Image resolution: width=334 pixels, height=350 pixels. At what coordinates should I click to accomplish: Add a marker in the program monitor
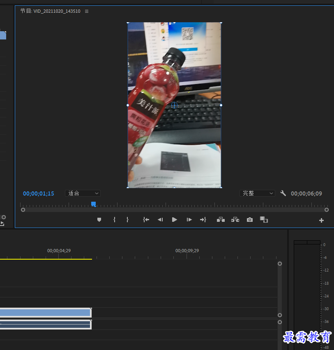[99, 220]
